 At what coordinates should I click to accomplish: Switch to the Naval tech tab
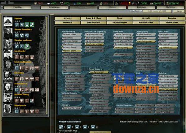pos(120,18)
